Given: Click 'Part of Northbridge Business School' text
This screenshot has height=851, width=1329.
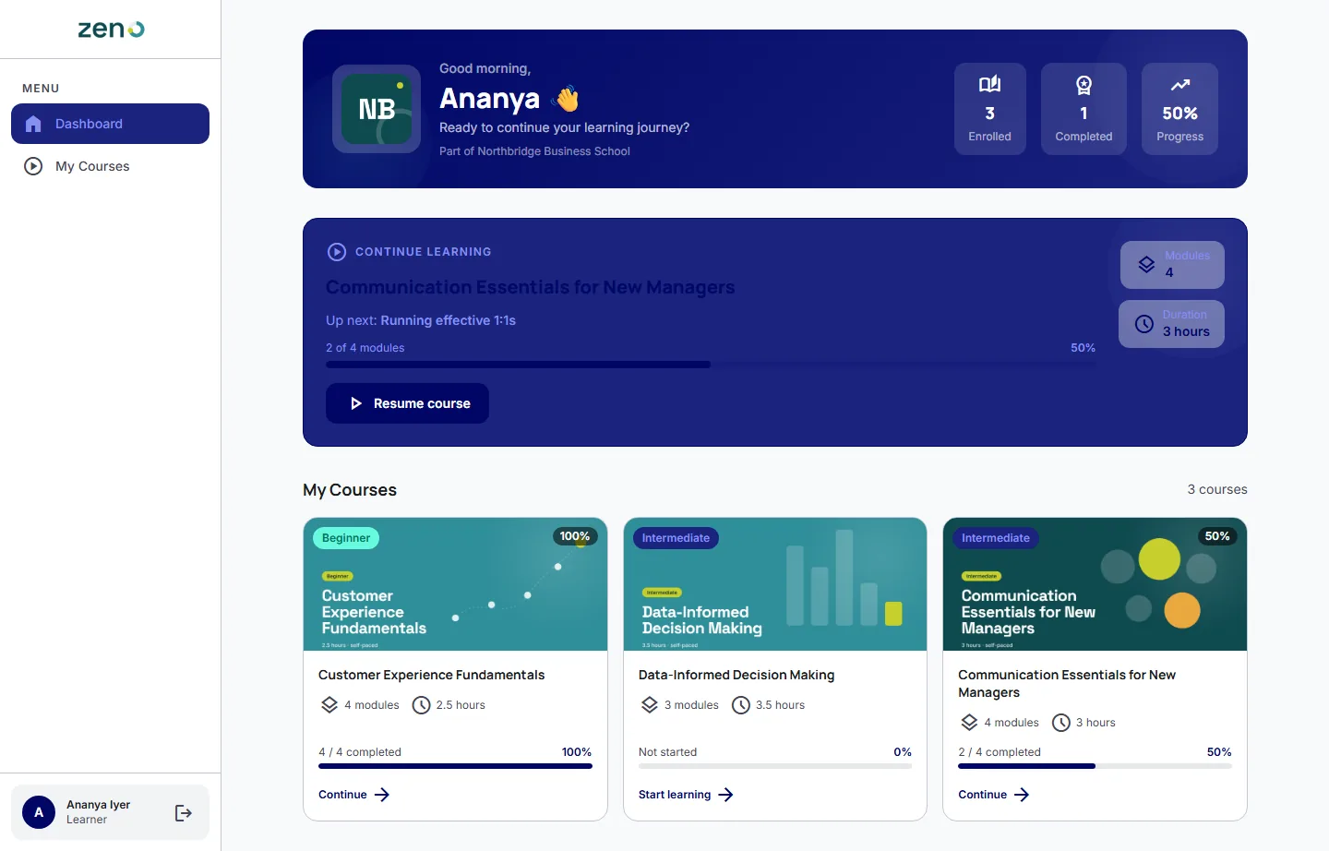Looking at the screenshot, I should click(534, 151).
